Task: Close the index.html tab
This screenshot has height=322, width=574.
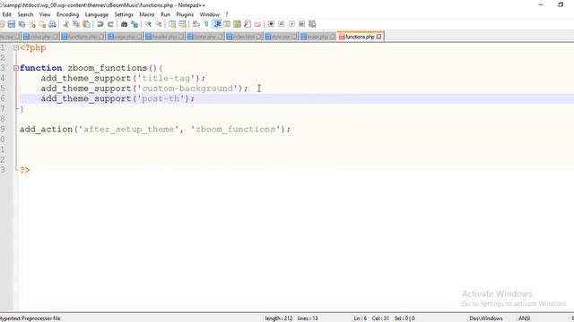Action: pyautogui.click(x=258, y=37)
